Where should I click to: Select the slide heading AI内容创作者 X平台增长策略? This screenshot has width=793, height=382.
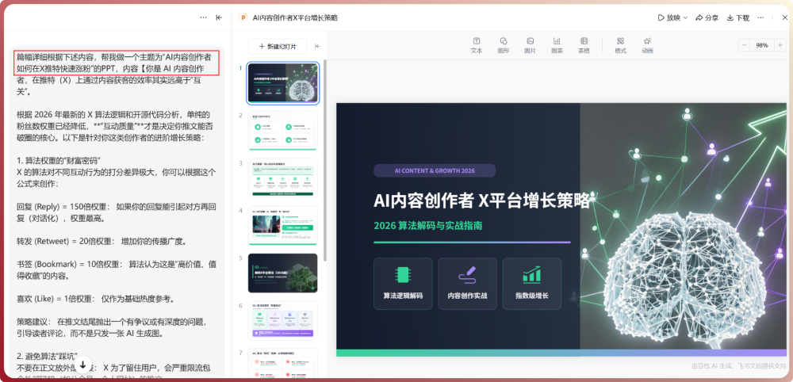(x=482, y=201)
